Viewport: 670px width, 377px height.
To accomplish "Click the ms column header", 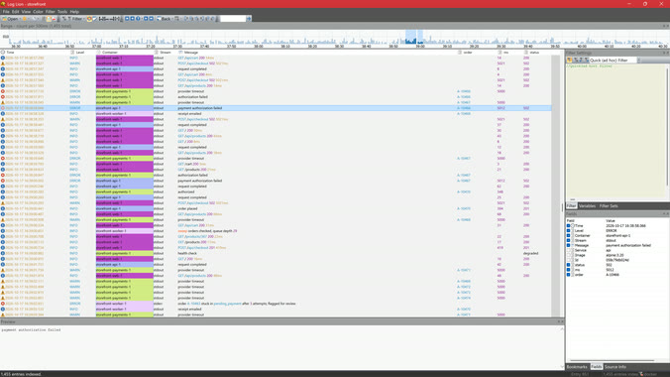I will click(x=509, y=53).
